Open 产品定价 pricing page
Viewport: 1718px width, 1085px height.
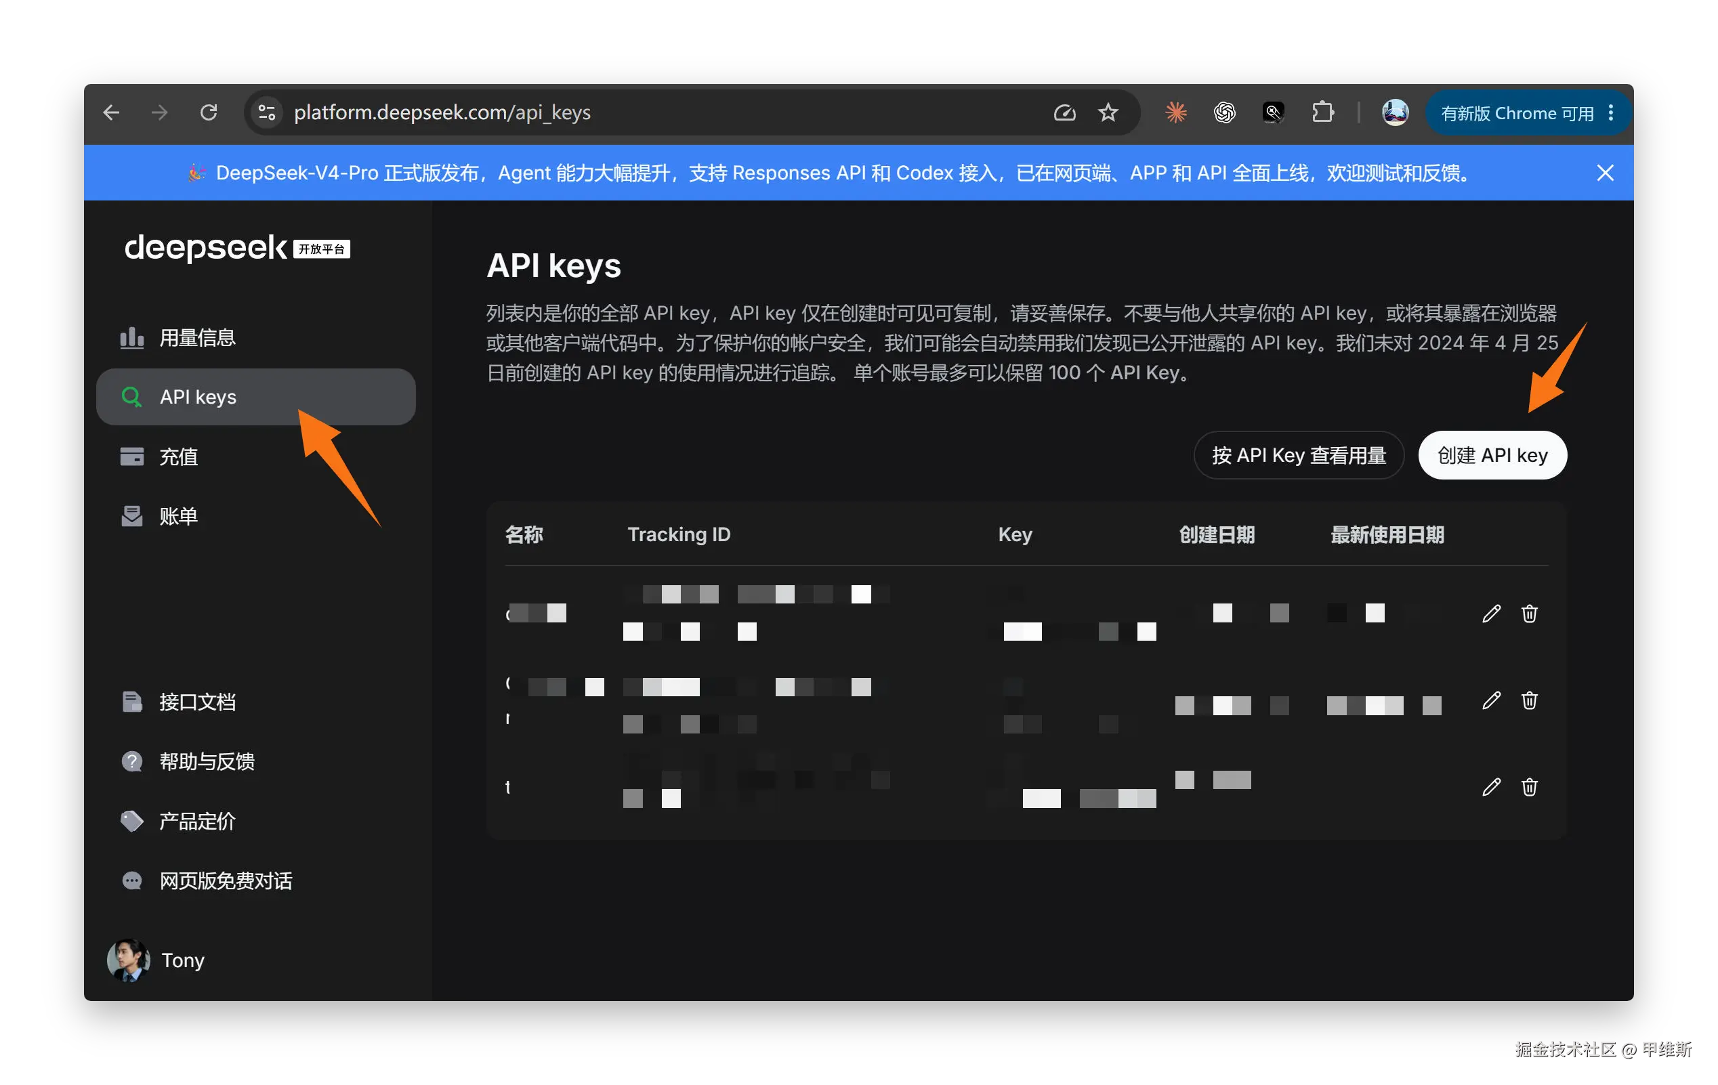255,821
